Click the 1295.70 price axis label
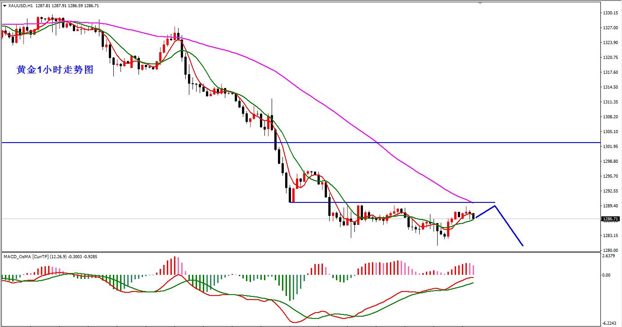 610,176
